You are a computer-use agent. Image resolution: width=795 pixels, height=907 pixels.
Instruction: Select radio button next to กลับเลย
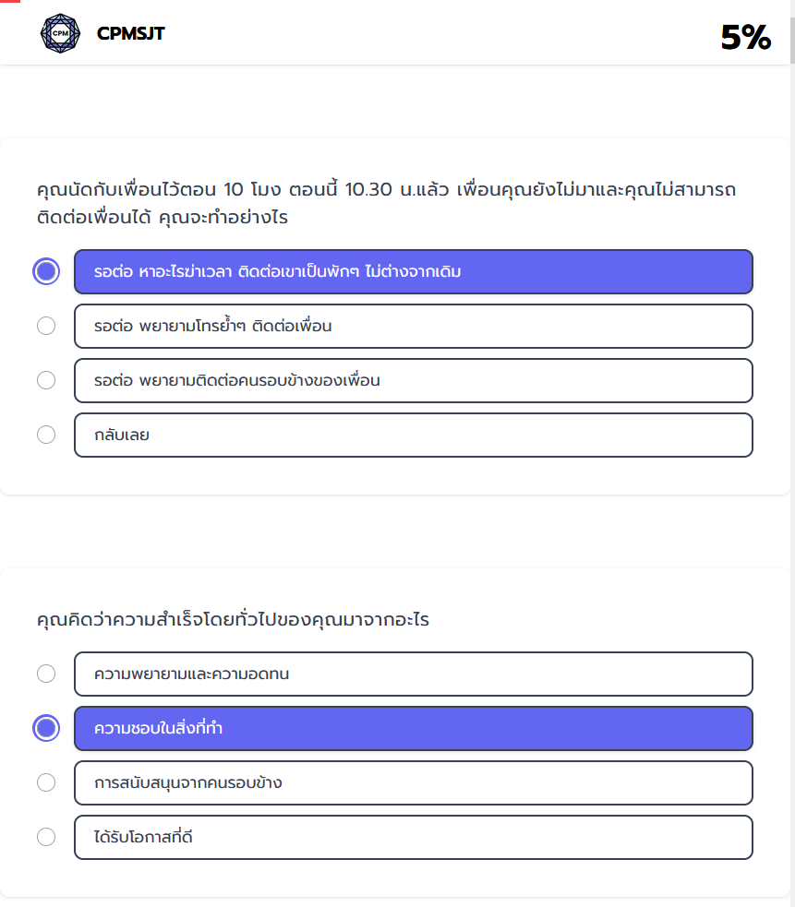pos(46,435)
